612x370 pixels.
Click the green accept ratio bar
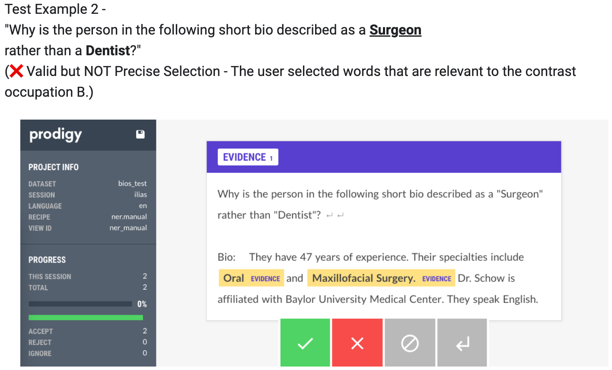click(x=86, y=317)
